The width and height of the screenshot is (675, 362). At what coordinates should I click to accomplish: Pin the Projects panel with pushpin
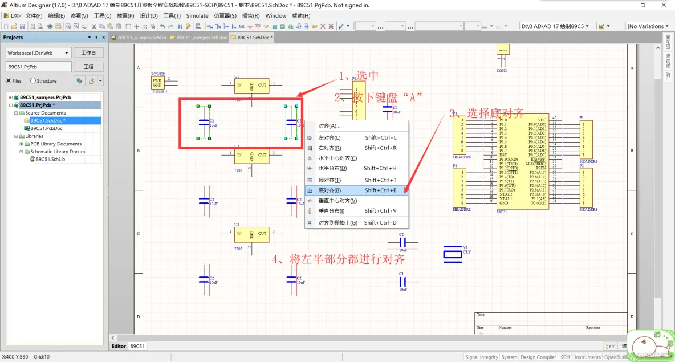point(96,38)
